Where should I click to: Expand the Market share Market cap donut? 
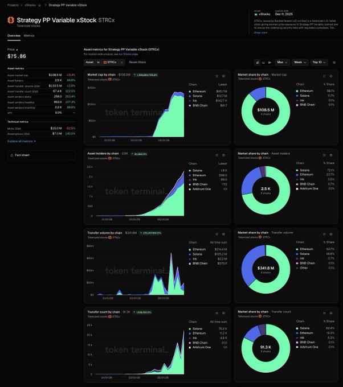click(324, 76)
